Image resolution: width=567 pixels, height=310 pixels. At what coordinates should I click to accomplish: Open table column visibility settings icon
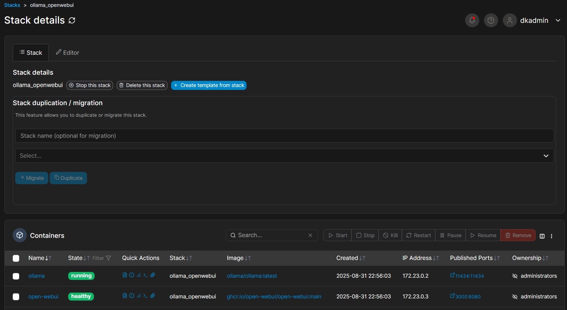542,236
